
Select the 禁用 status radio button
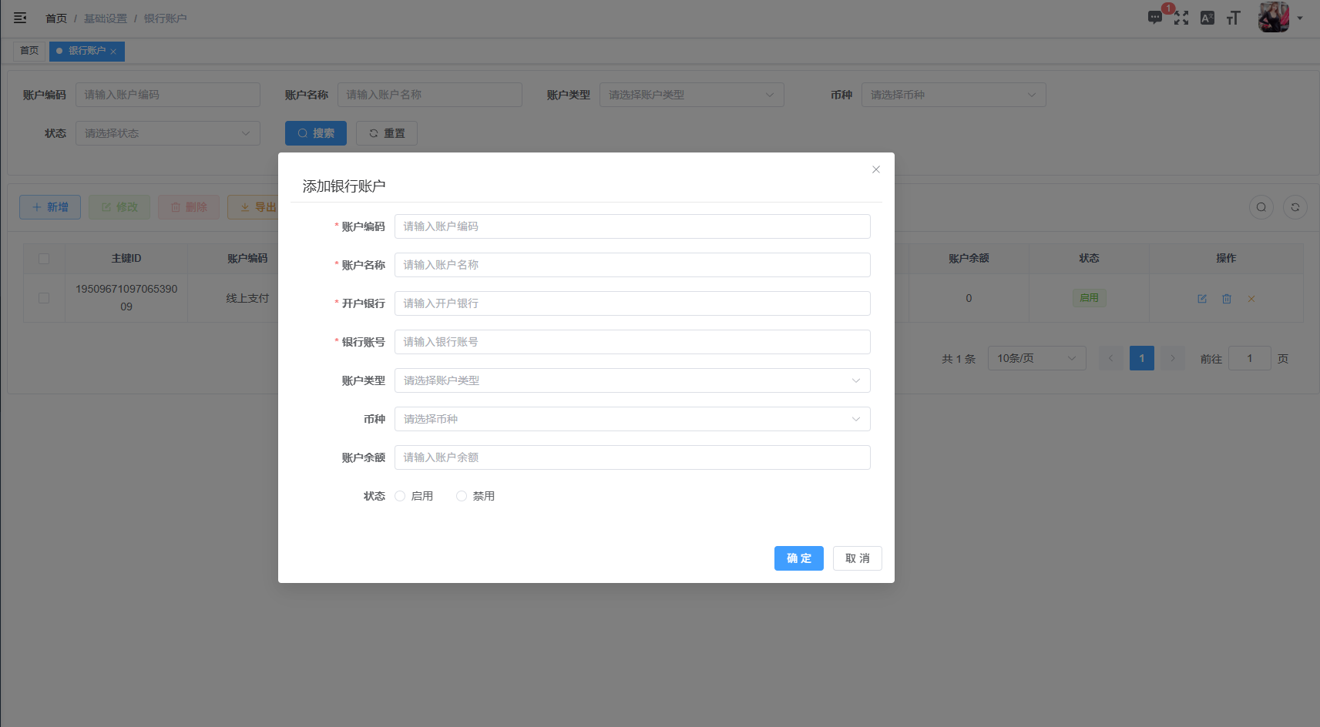click(462, 495)
